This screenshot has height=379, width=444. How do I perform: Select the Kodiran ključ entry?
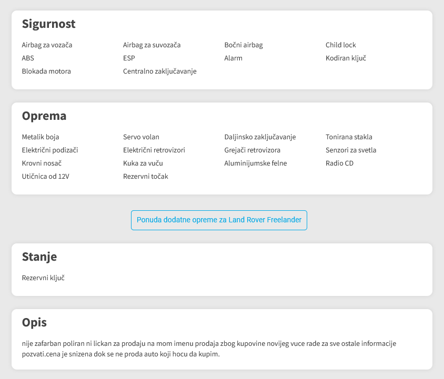[346, 58]
